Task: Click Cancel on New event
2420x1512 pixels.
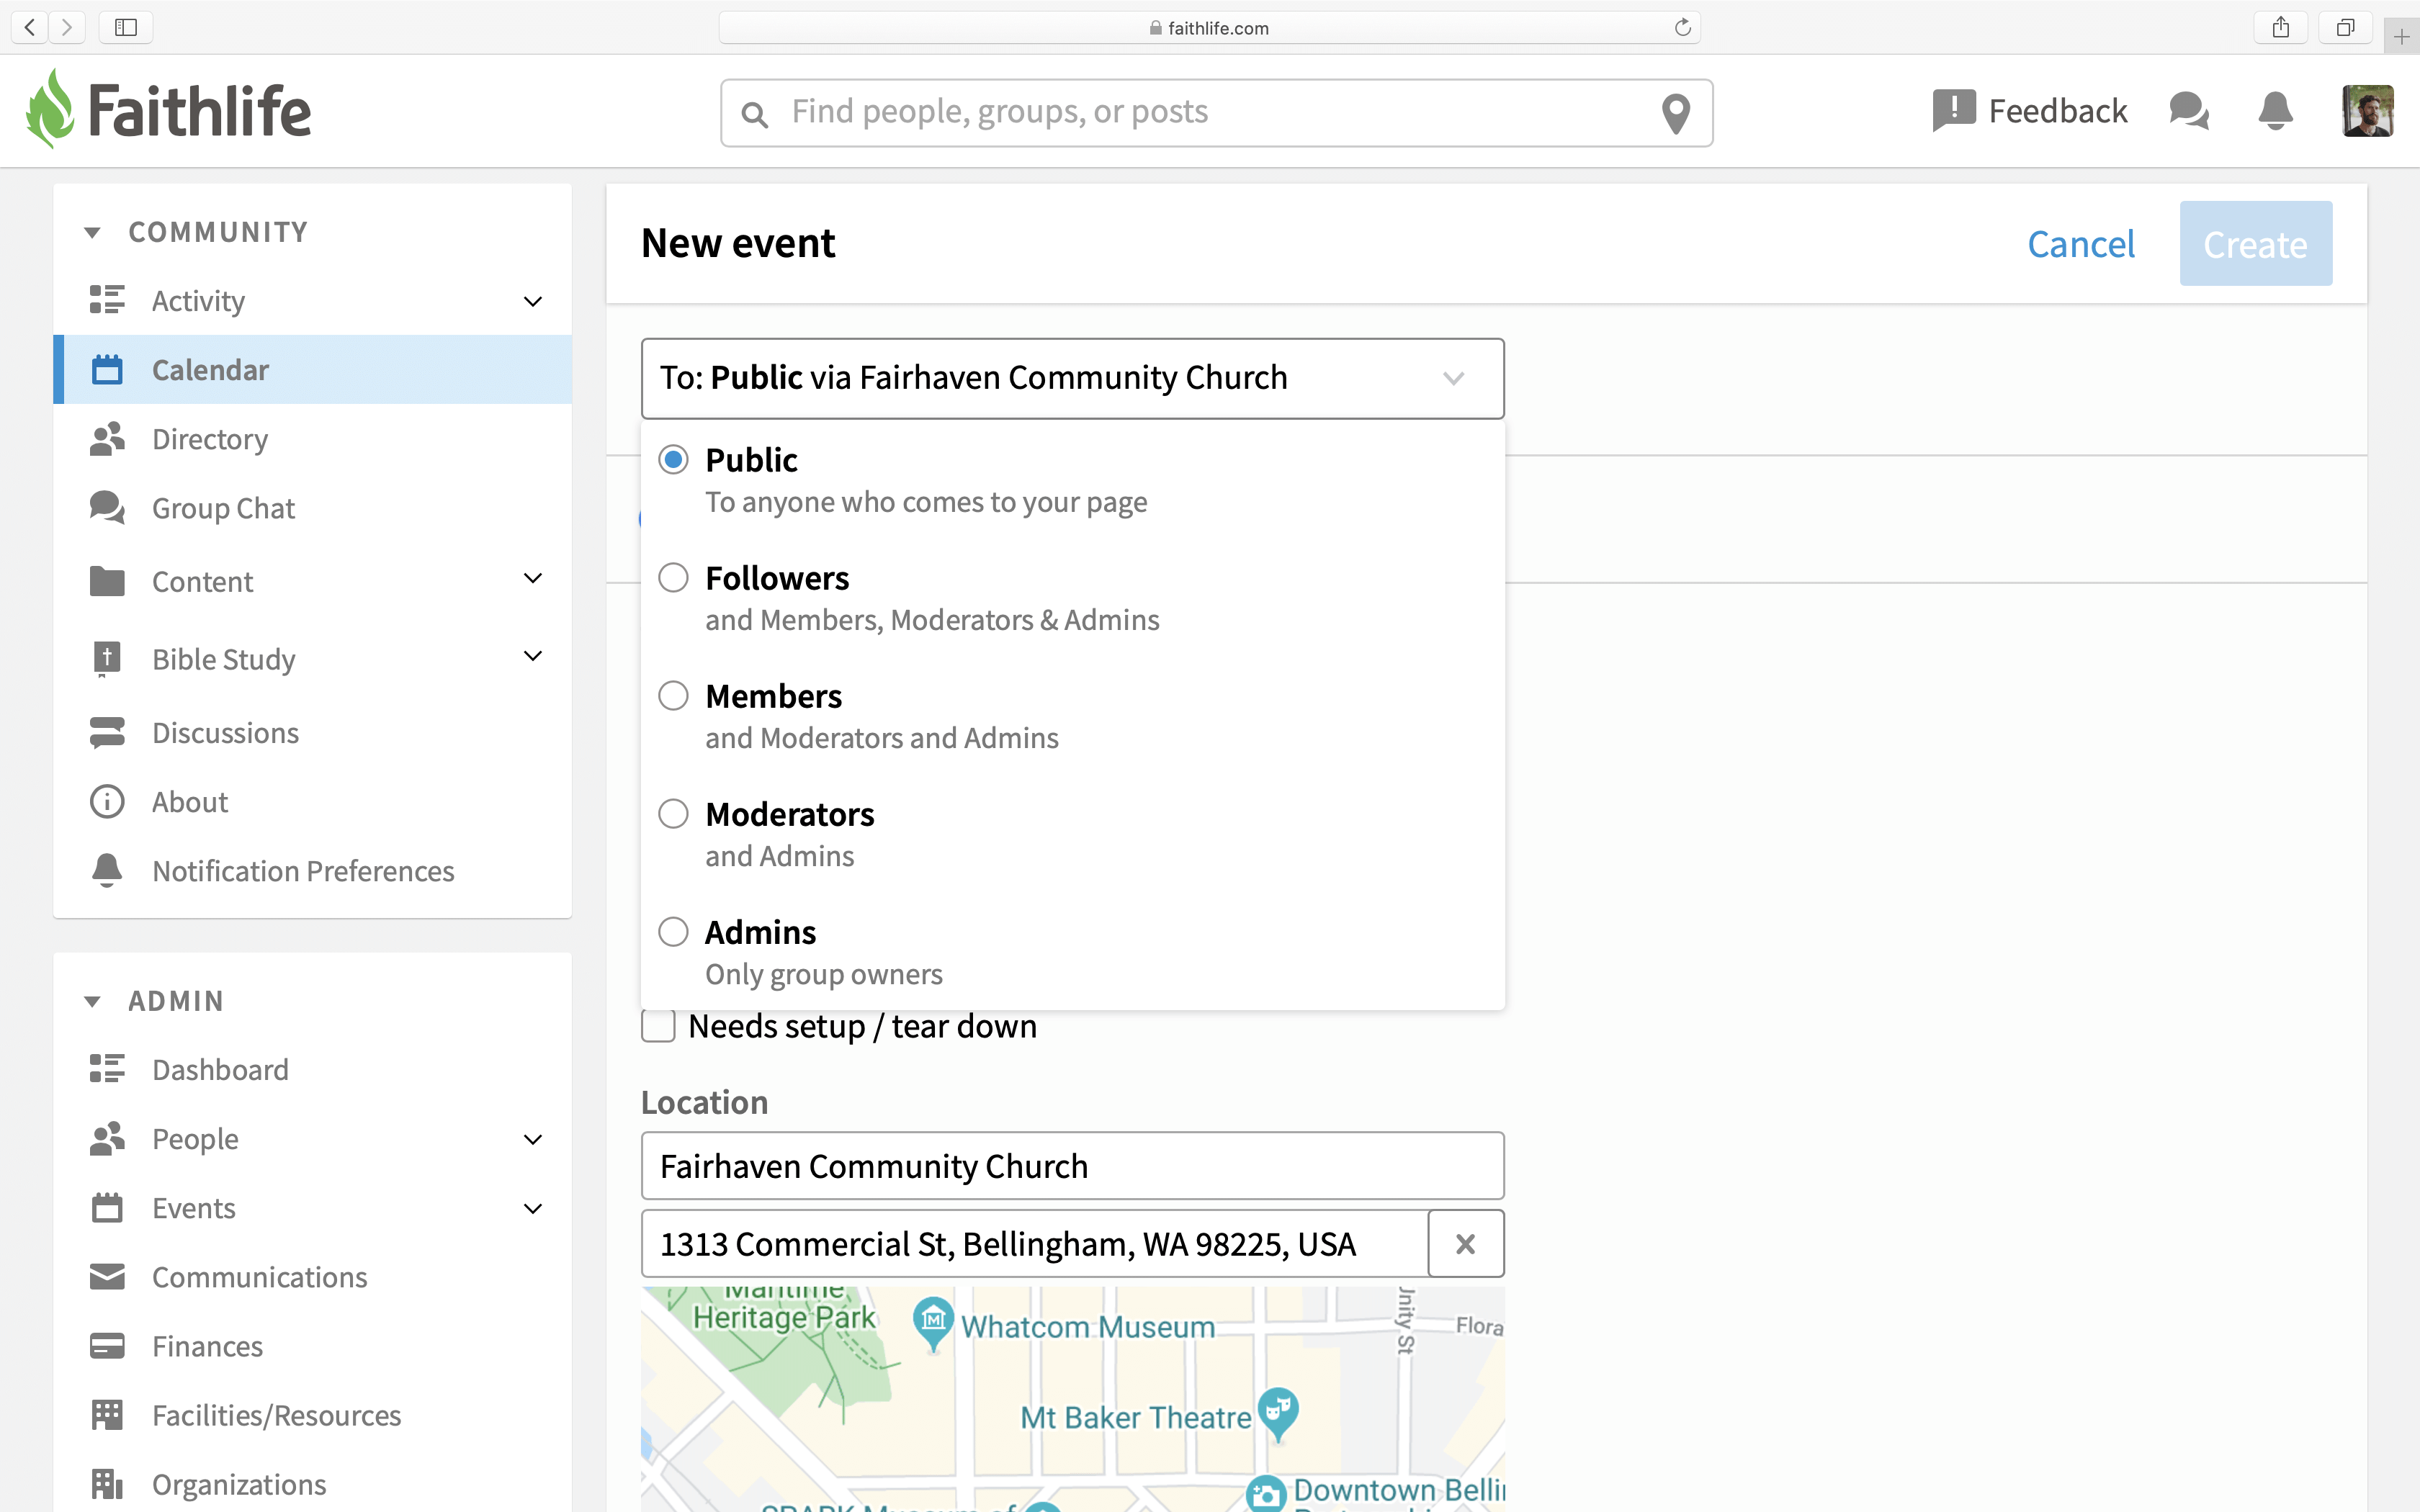Action: tap(2081, 244)
